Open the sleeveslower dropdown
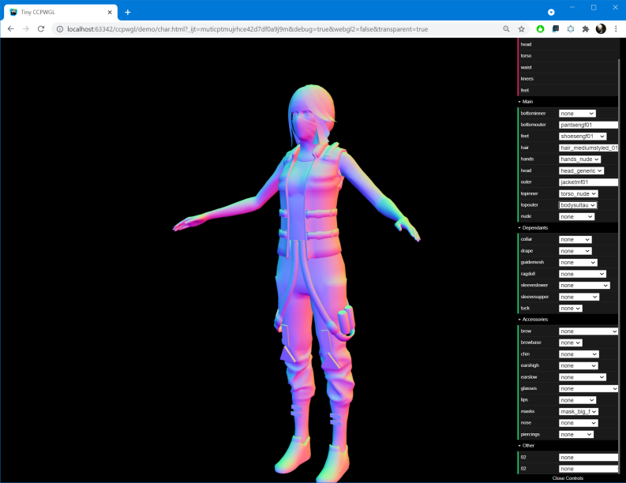This screenshot has width=626, height=483. [584, 286]
